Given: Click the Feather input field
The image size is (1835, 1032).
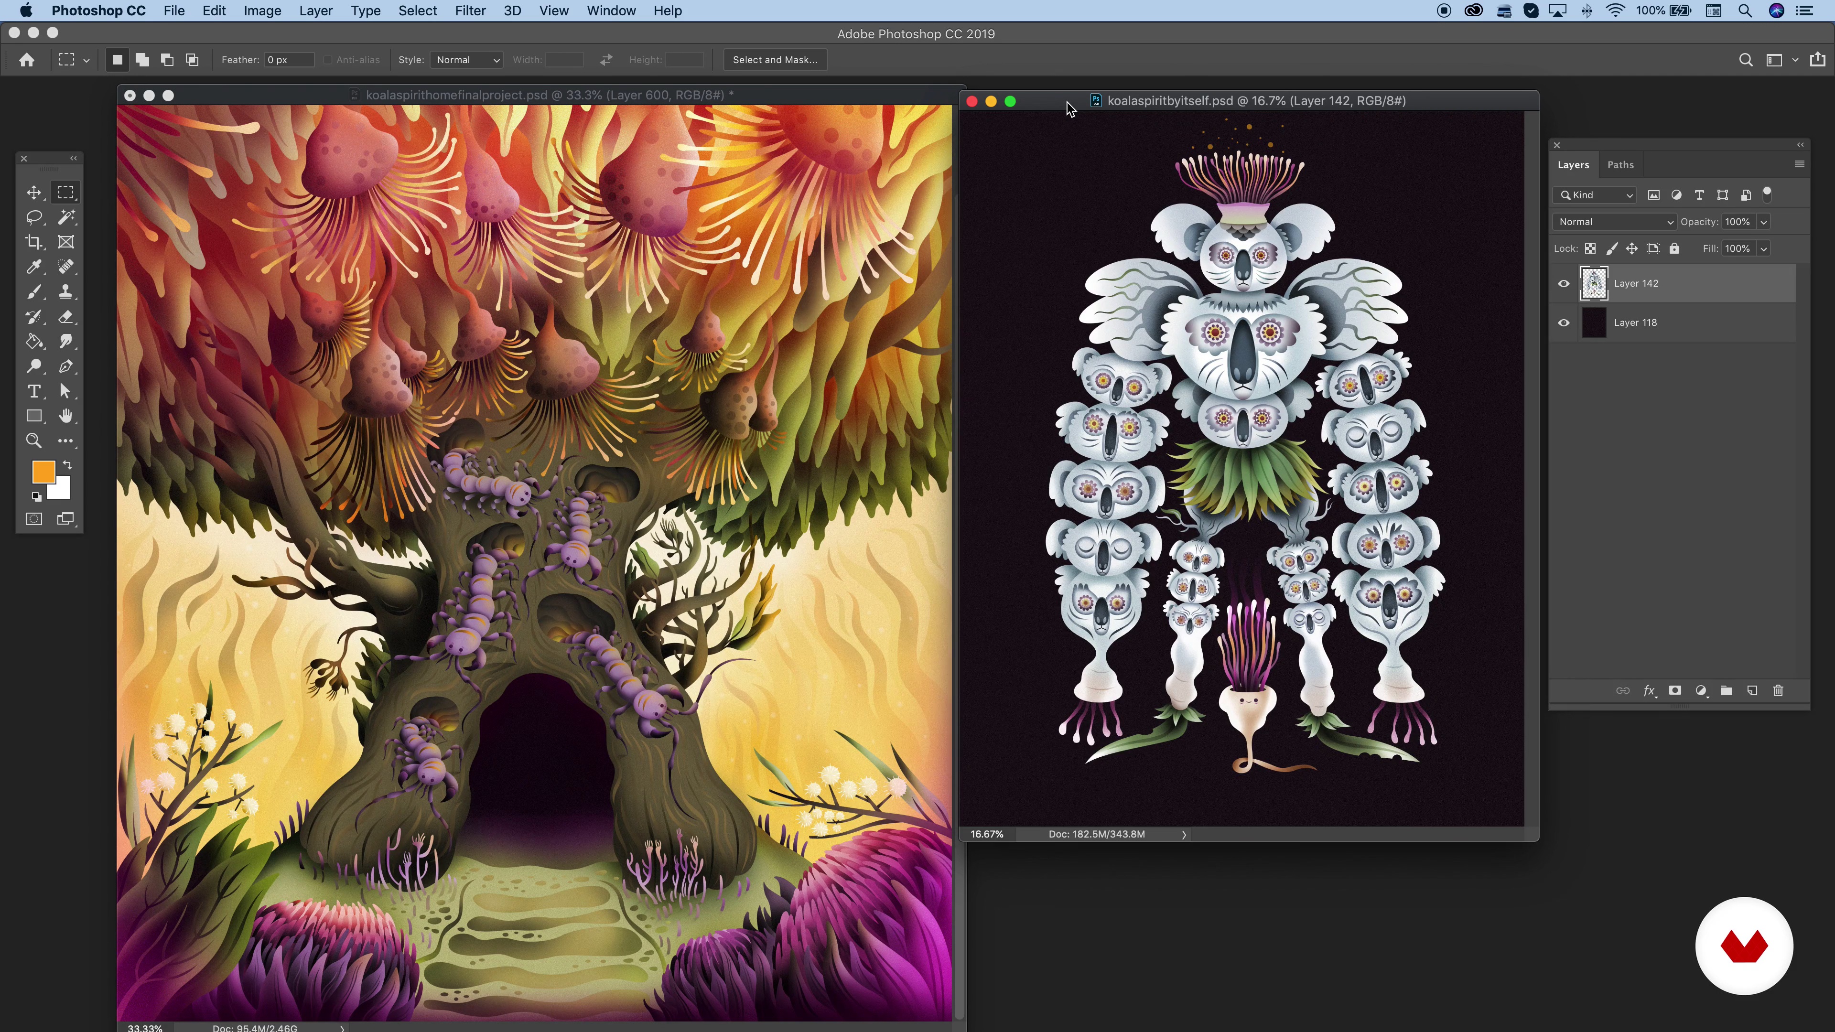Looking at the screenshot, I should (x=289, y=60).
